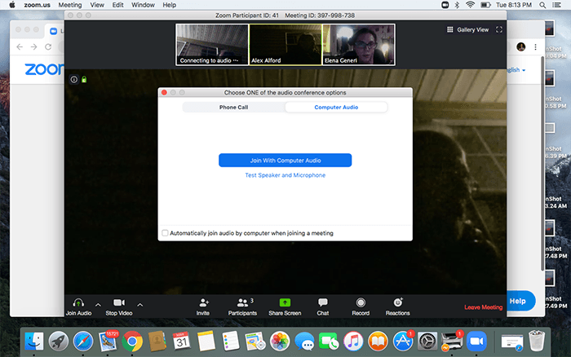Open the Window menu
Image resolution: width=571 pixels, height=357 pixels.
point(143,5)
